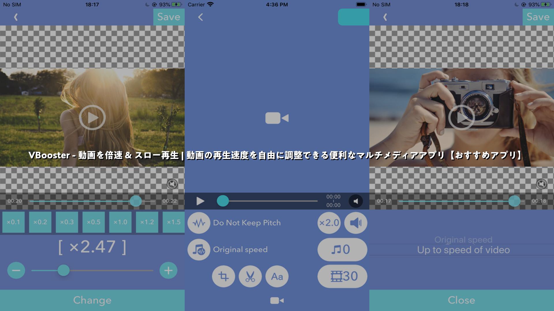
Task: Open the ×2.0 speed setting
Action: (329, 223)
